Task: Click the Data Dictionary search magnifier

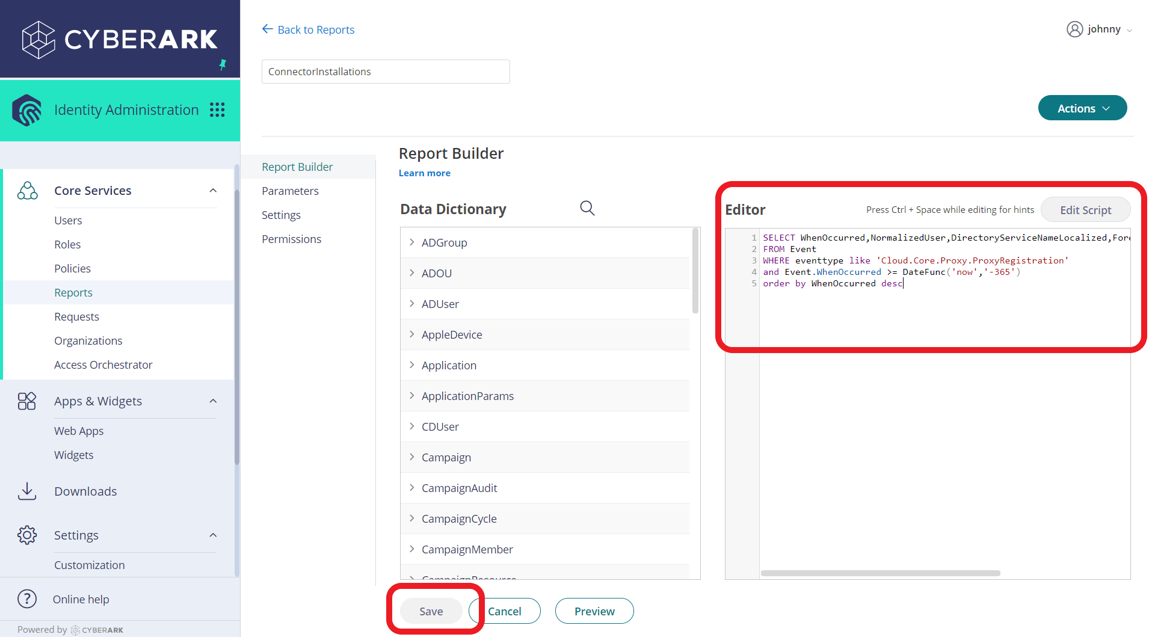Action: (587, 208)
